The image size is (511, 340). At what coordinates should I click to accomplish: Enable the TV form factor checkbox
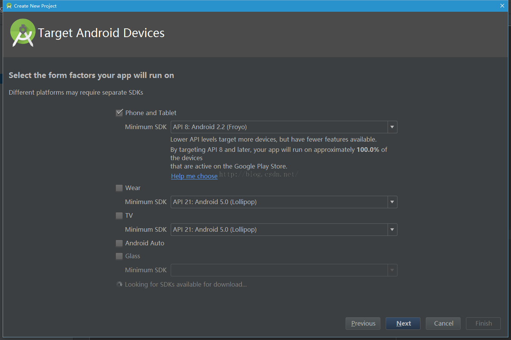[x=119, y=215]
